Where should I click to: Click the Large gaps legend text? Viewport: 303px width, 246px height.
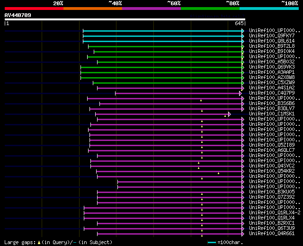[20, 243]
